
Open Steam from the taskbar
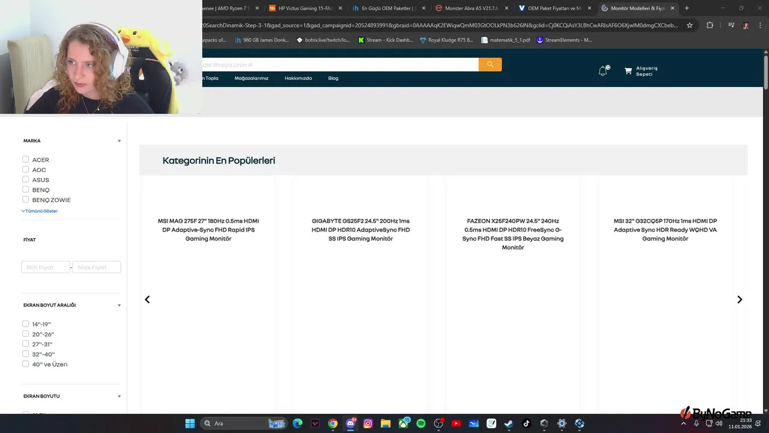509,423
